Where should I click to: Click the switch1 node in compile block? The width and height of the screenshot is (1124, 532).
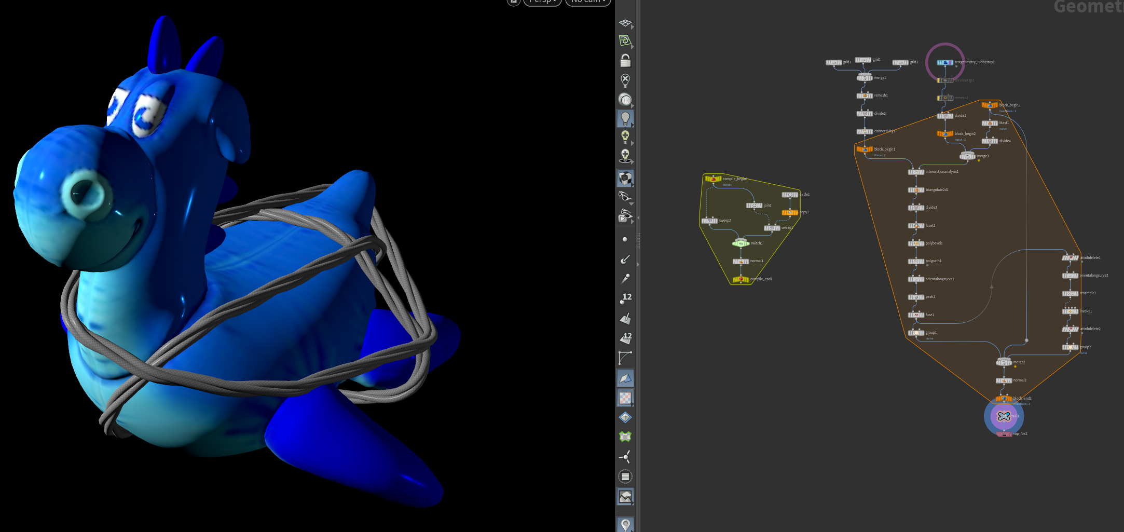pyautogui.click(x=741, y=243)
